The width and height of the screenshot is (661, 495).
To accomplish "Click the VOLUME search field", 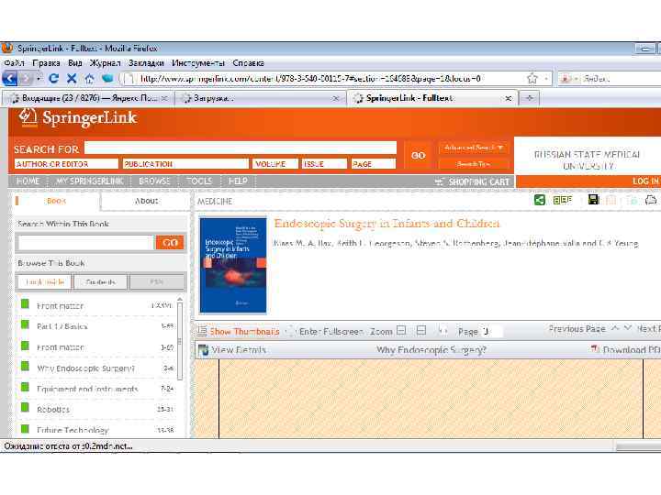I will 275,164.
